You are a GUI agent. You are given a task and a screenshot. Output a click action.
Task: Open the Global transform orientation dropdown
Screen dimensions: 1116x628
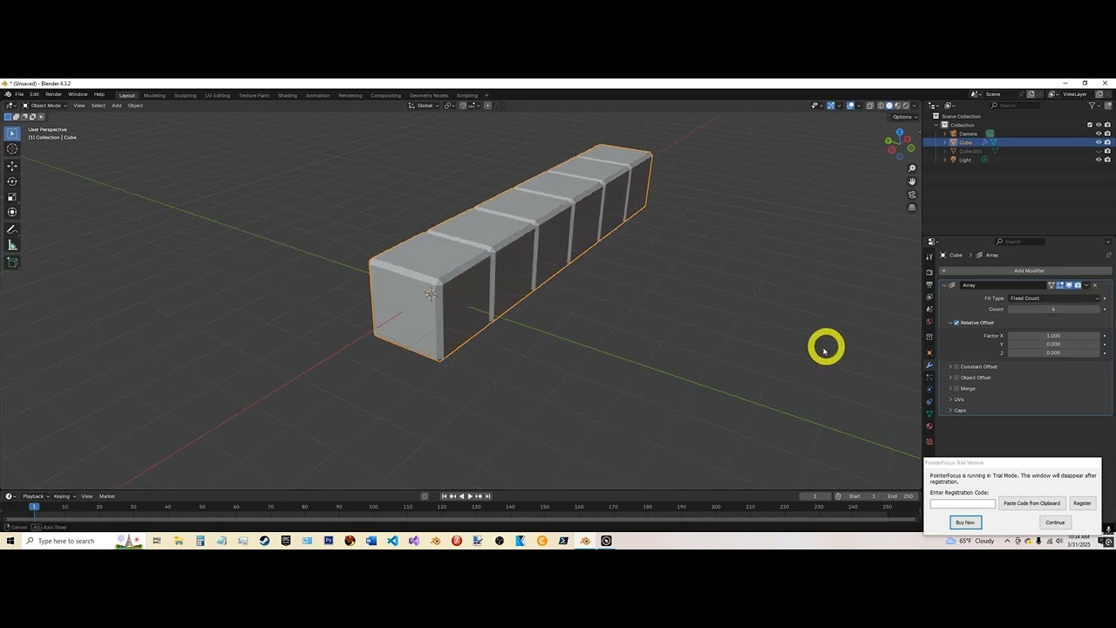(425, 106)
